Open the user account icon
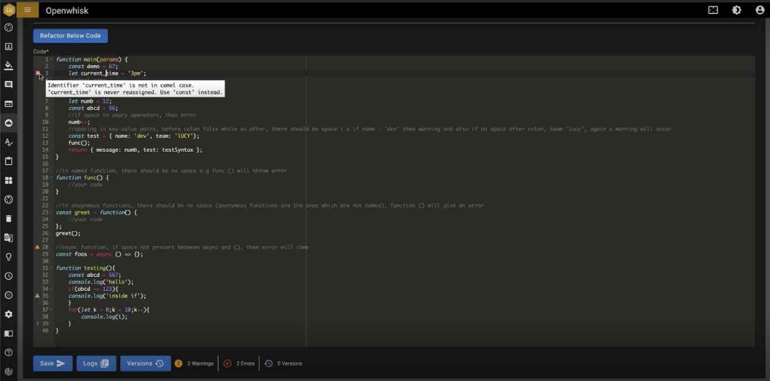Image resolution: width=770 pixels, height=381 pixels. pyautogui.click(x=760, y=10)
